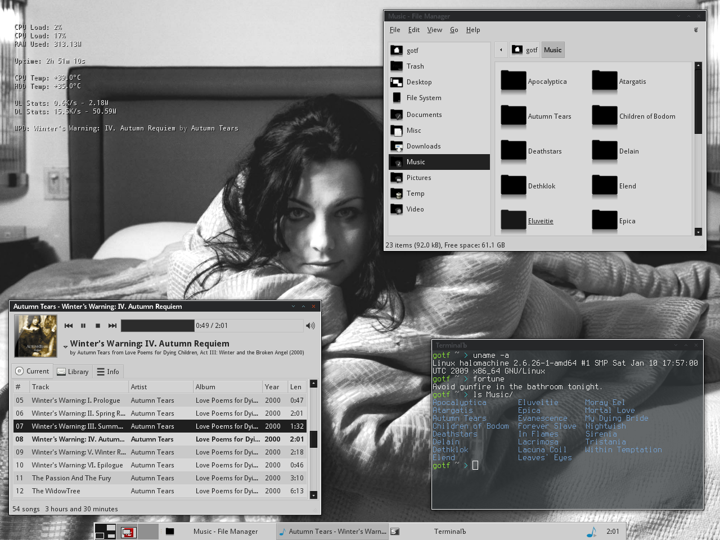
Task: Click the red-outlined launcher in bottom panel
Action: tap(128, 532)
